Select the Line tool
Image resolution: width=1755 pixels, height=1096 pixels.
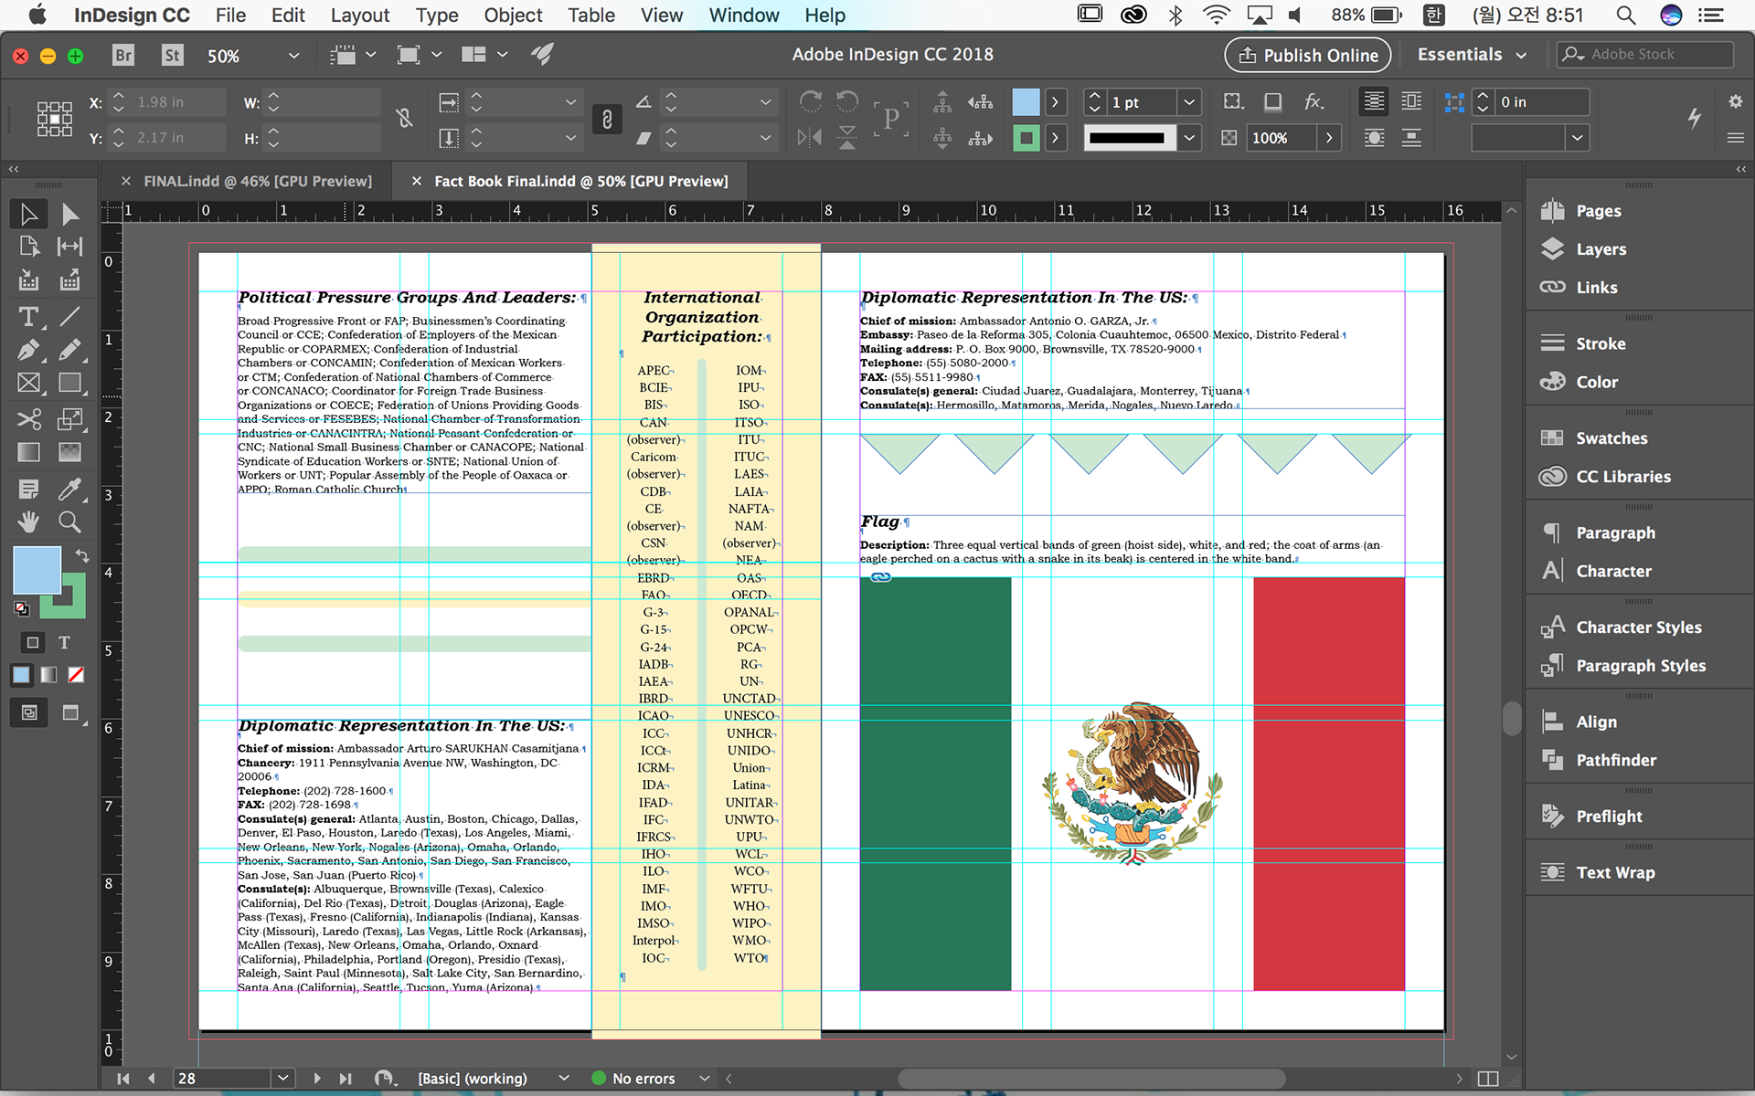69,317
